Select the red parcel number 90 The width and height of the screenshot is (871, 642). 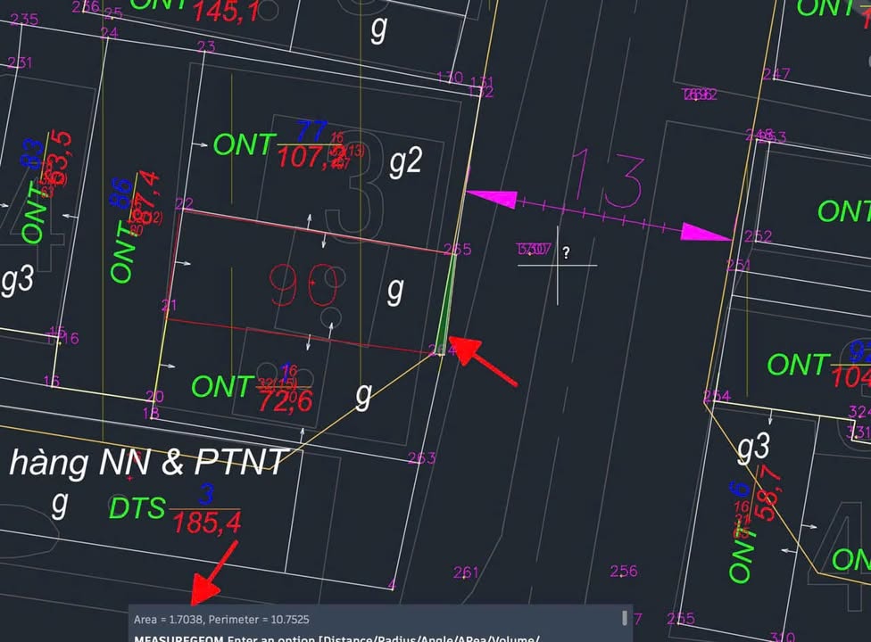[303, 283]
